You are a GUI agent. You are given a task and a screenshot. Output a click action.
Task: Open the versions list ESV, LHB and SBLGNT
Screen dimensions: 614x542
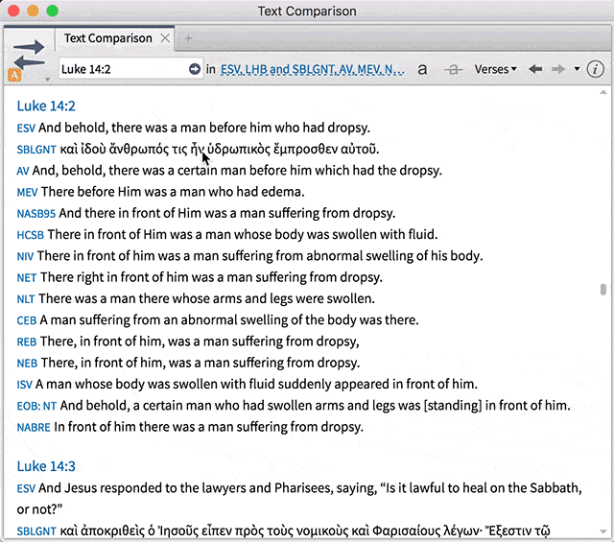click(x=312, y=69)
